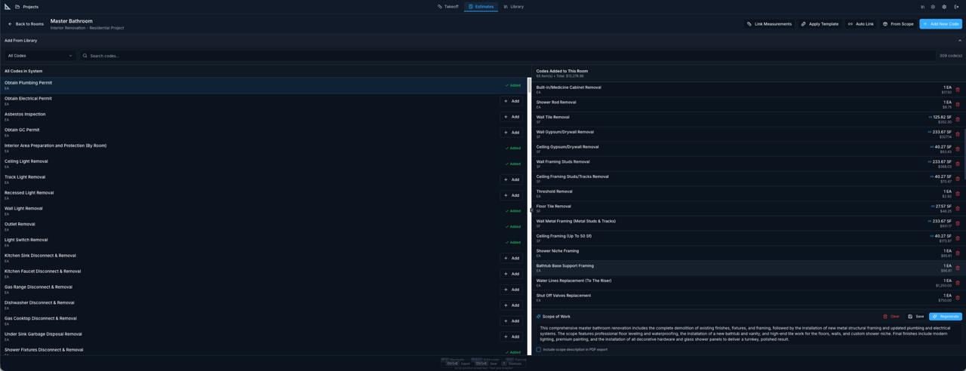Add Obtain GC Permit code
This screenshot has height=371, width=966.
[x=512, y=133]
